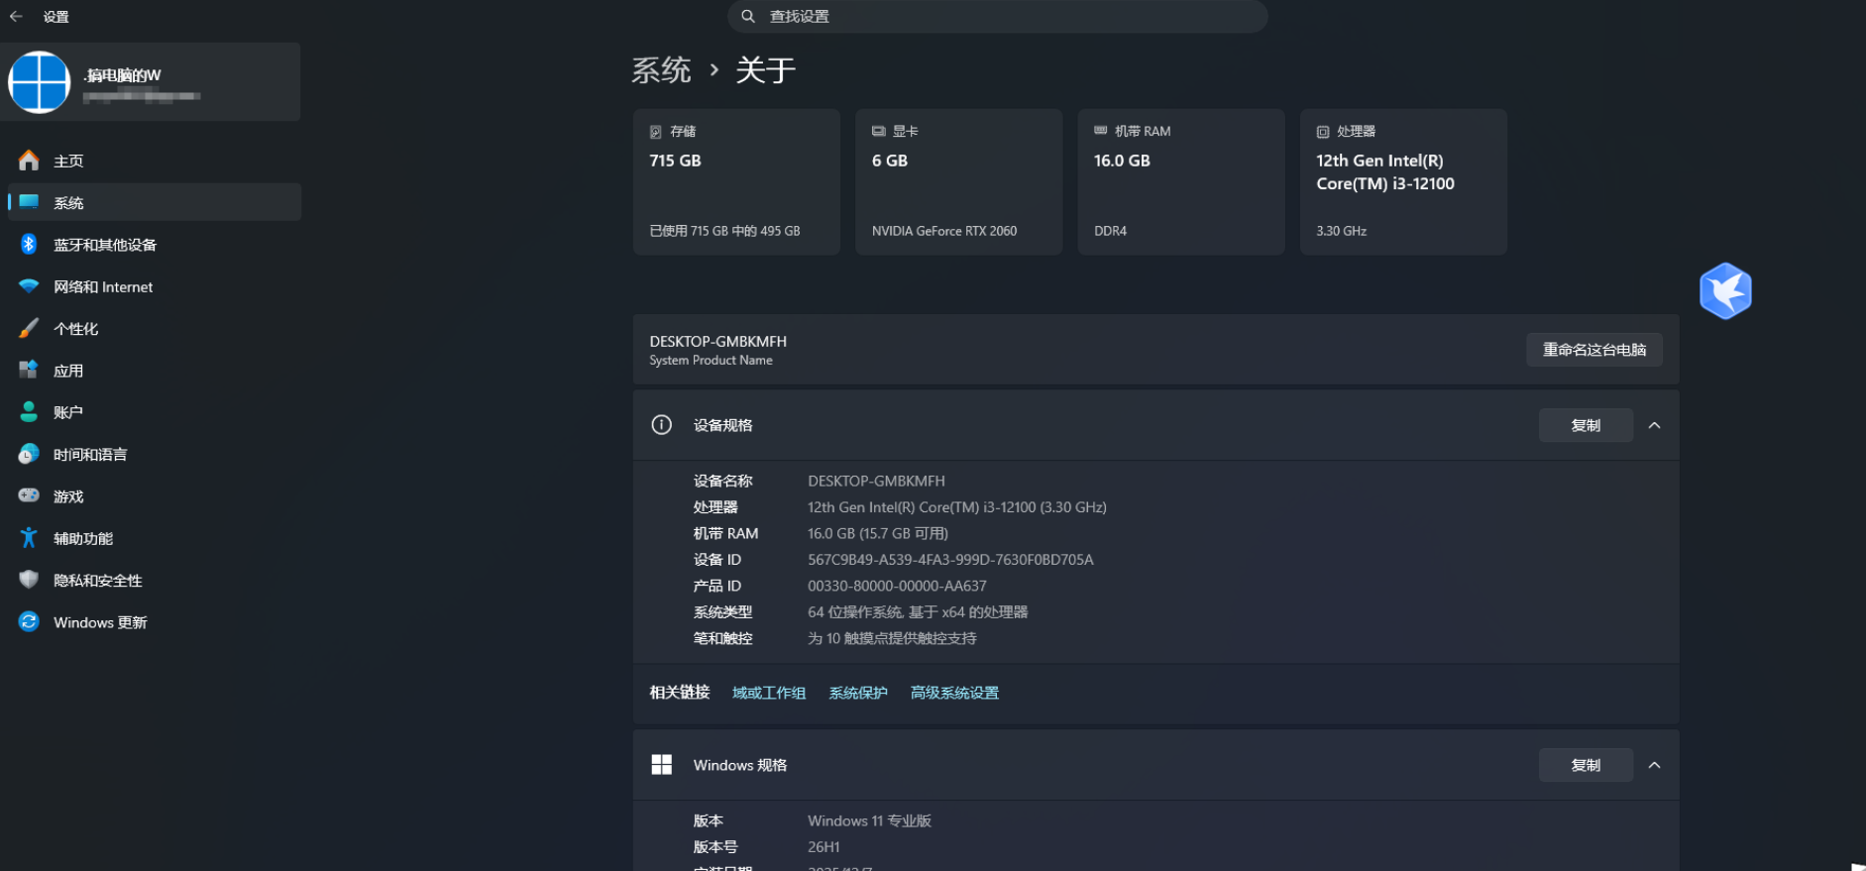Open Bluetooth settings via the Bluetooth icon

(29, 245)
